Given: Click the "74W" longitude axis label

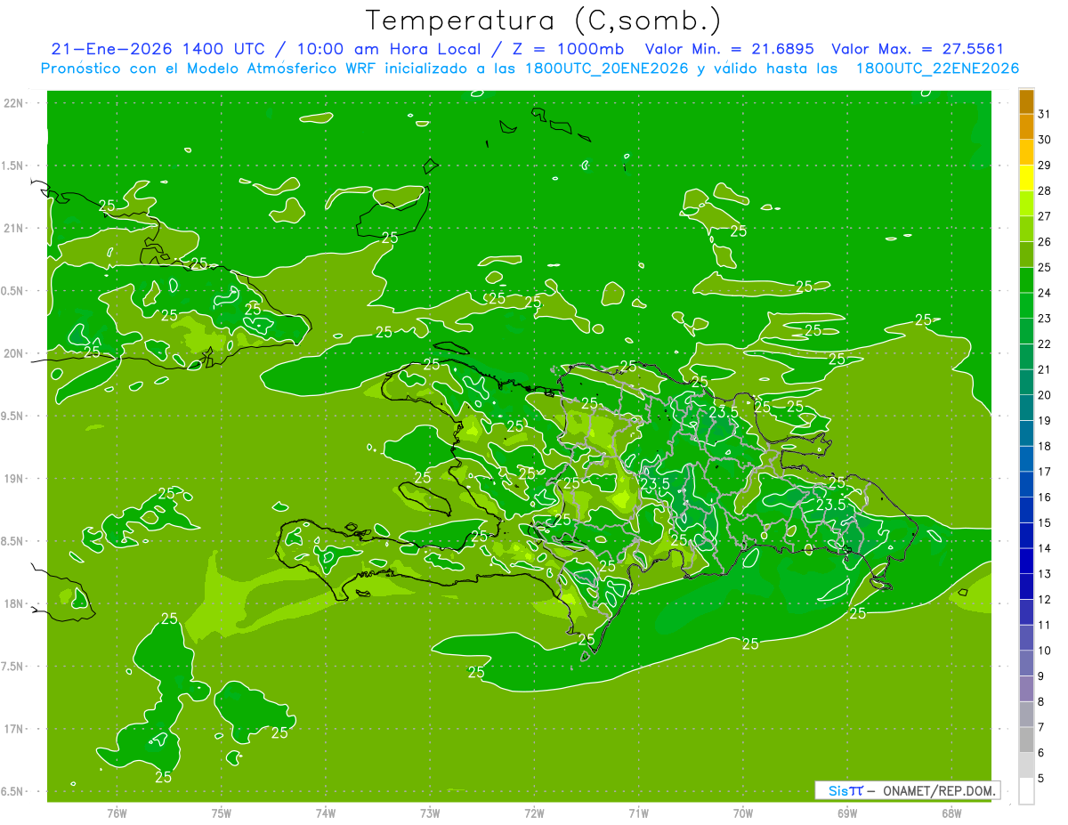Looking at the screenshot, I should [326, 813].
